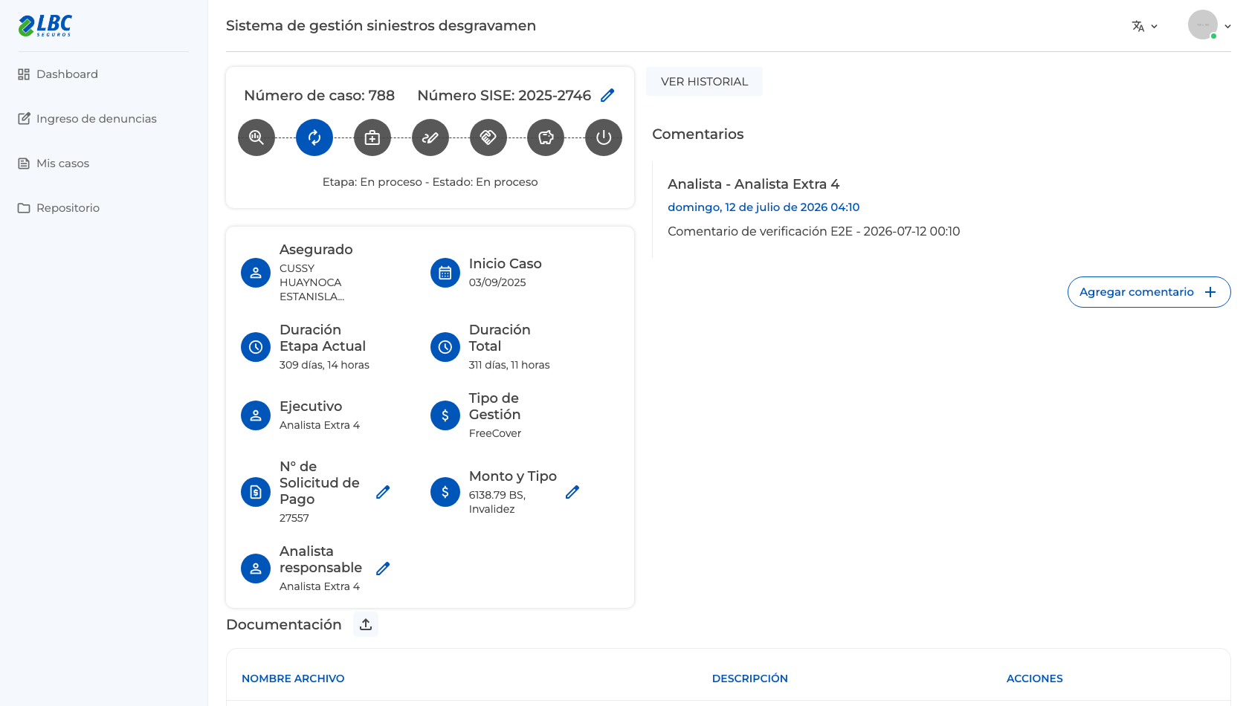Click the 'FreeCover' value

[x=495, y=433]
